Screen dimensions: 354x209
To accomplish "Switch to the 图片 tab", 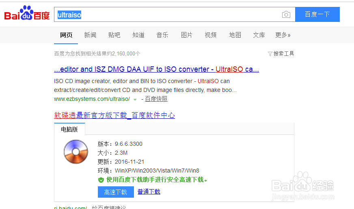I will coord(186,35).
